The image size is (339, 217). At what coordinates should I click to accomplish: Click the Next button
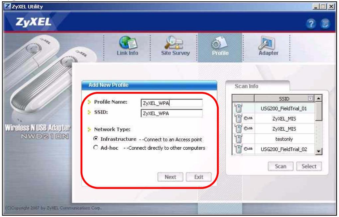click(x=170, y=177)
